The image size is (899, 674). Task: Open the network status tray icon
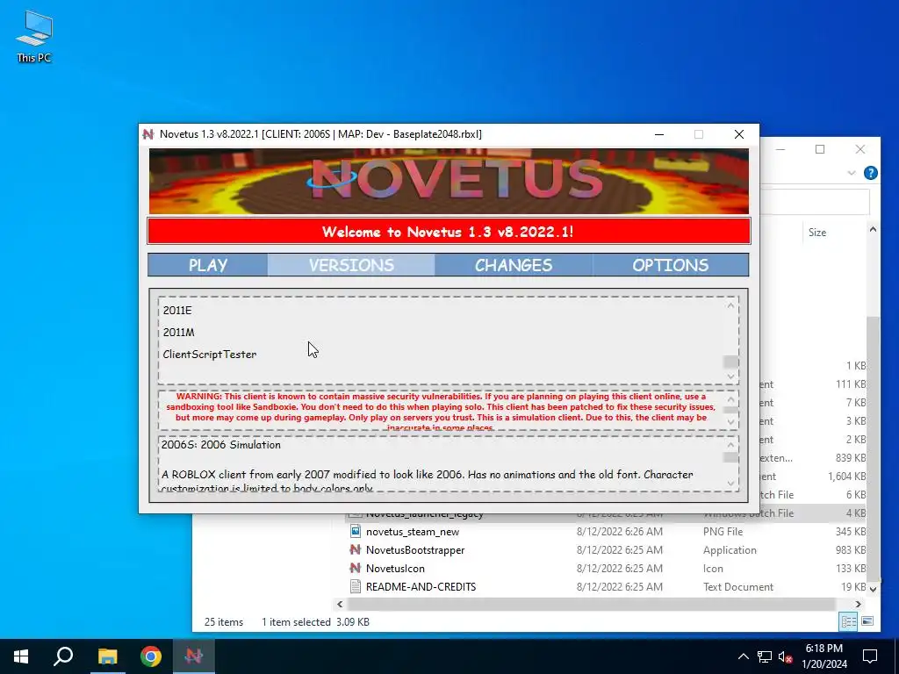pyautogui.click(x=765, y=656)
